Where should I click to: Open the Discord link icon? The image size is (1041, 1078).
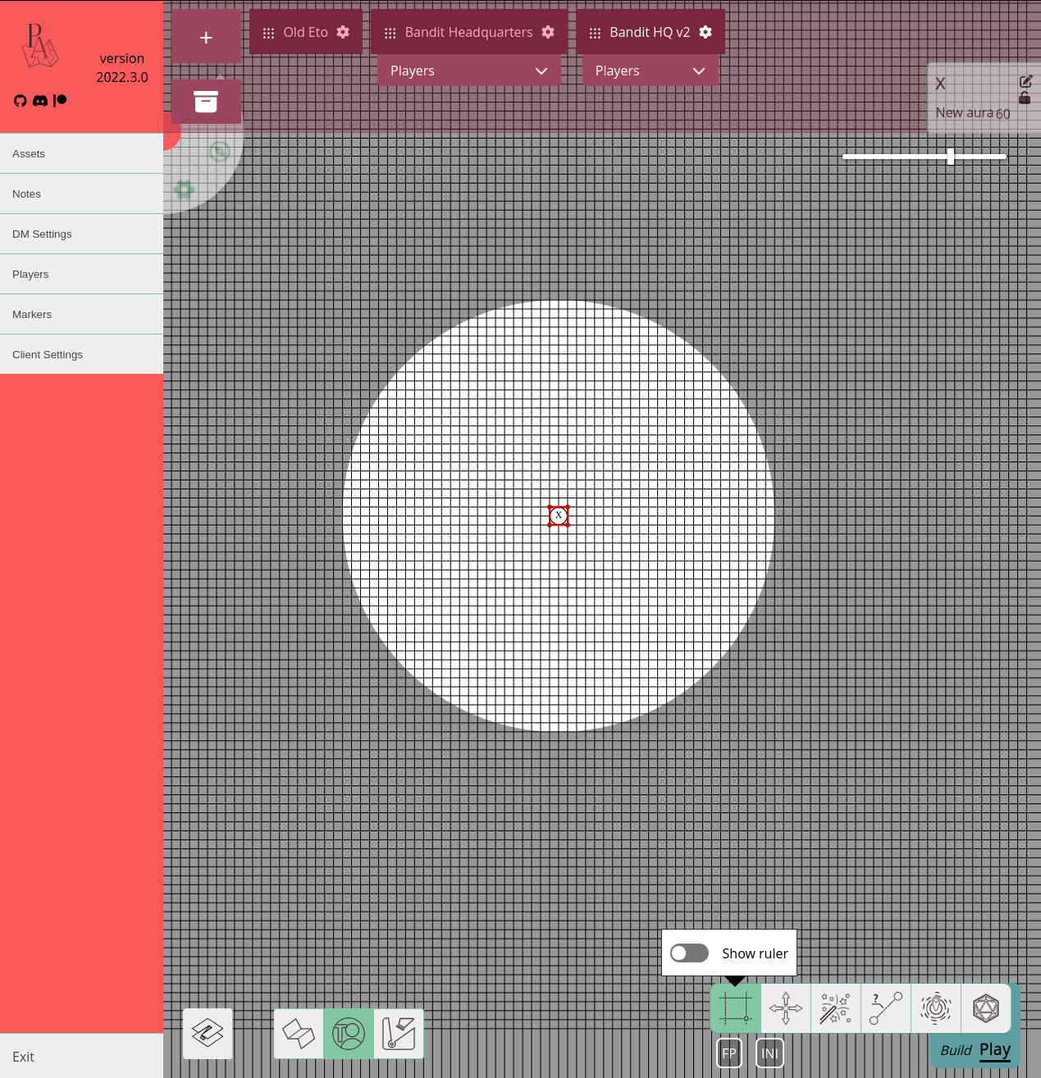point(40,101)
